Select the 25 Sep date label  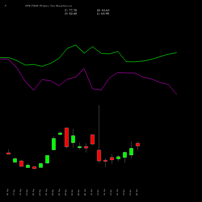tap(53, 192)
